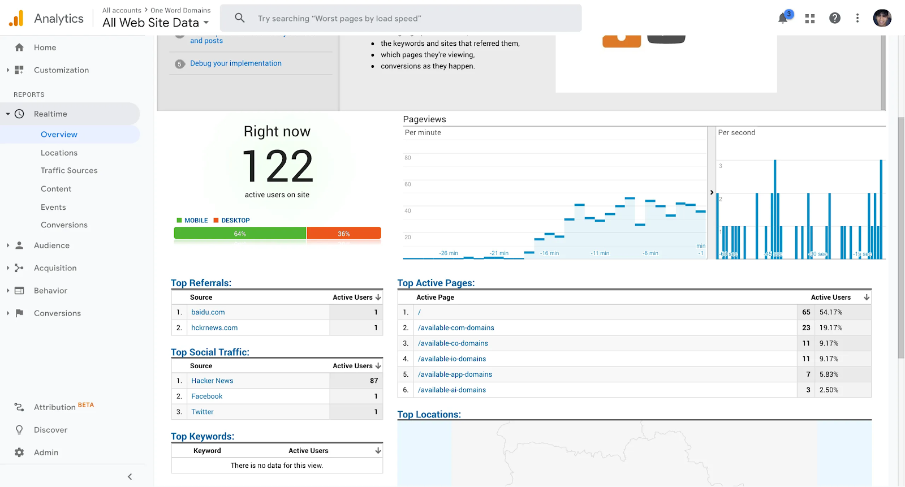Open the Debug your implementation link

(x=236, y=63)
